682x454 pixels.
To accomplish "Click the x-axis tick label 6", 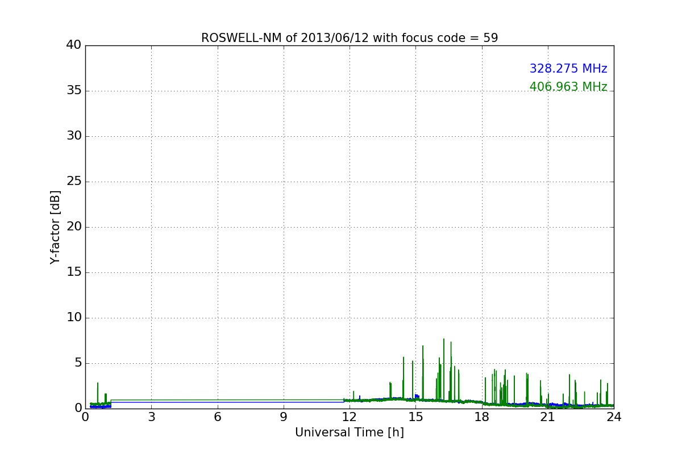I will (218, 417).
